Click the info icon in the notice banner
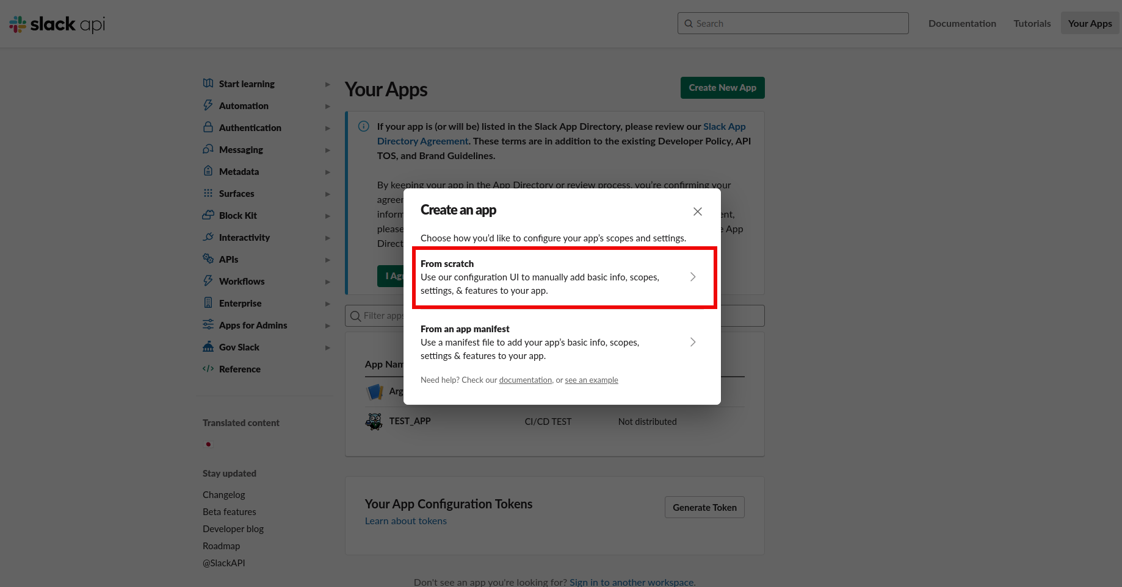This screenshot has height=587, width=1122. coord(364,126)
